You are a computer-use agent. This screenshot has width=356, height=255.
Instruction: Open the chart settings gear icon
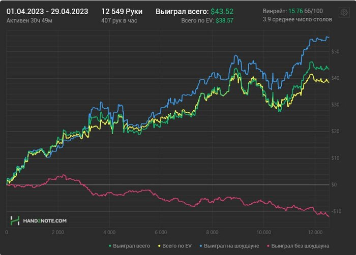(x=344, y=12)
